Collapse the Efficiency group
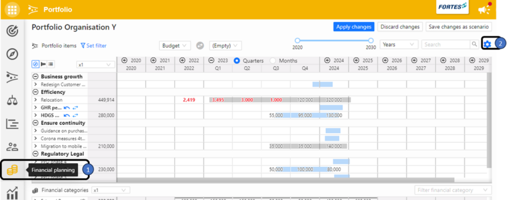The width and height of the screenshot is (507, 200). pos(35,92)
